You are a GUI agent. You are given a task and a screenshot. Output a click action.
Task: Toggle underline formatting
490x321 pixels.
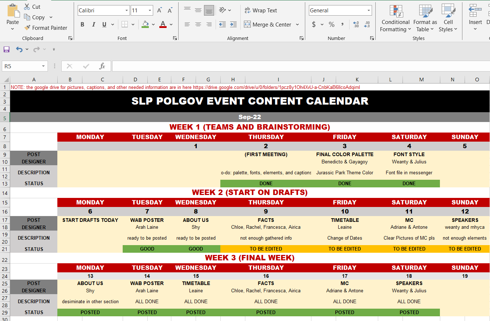tap(104, 24)
